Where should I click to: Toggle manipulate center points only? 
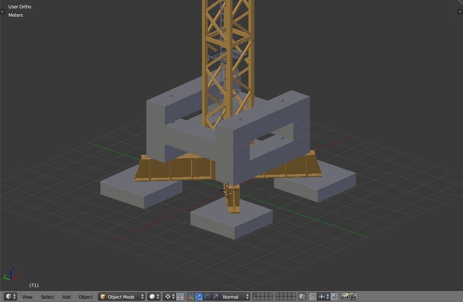pyautogui.click(x=180, y=297)
